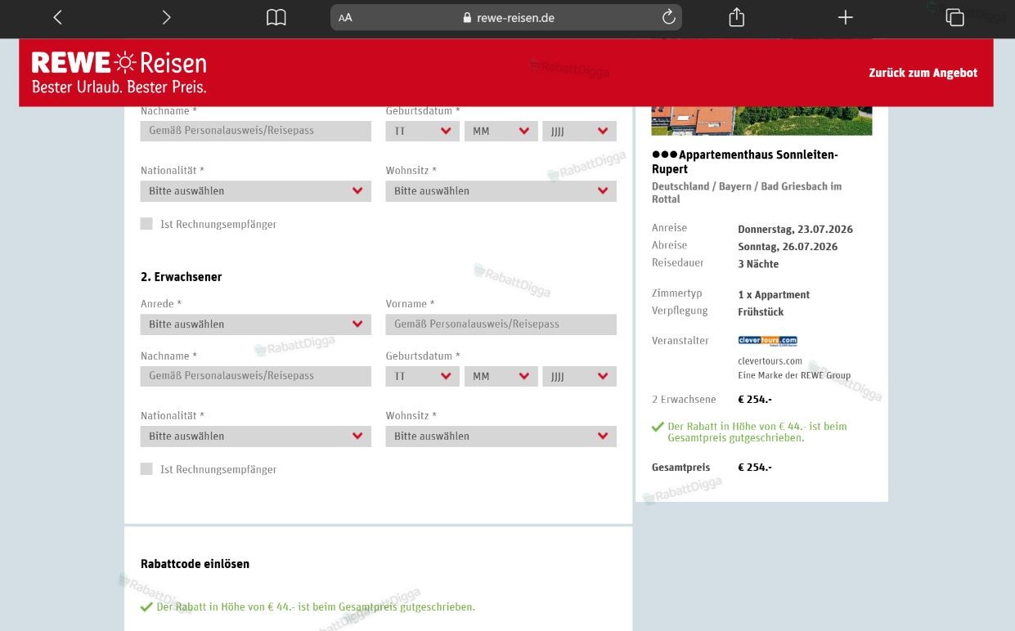Image resolution: width=1015 pixels, height=631 pixels.
Task: Reload the rewe-reisen.de page
Action: point(668,17)
